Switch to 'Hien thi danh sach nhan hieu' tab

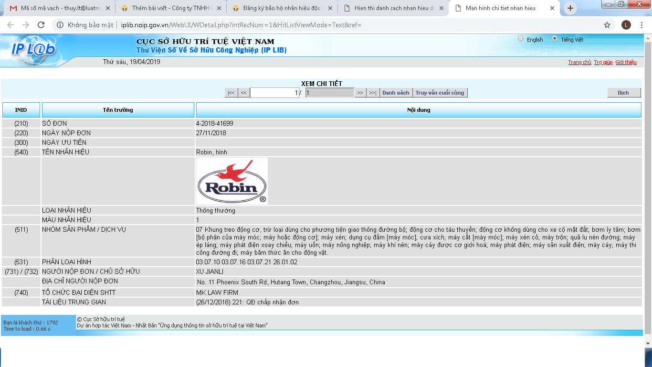coord(393,8)
